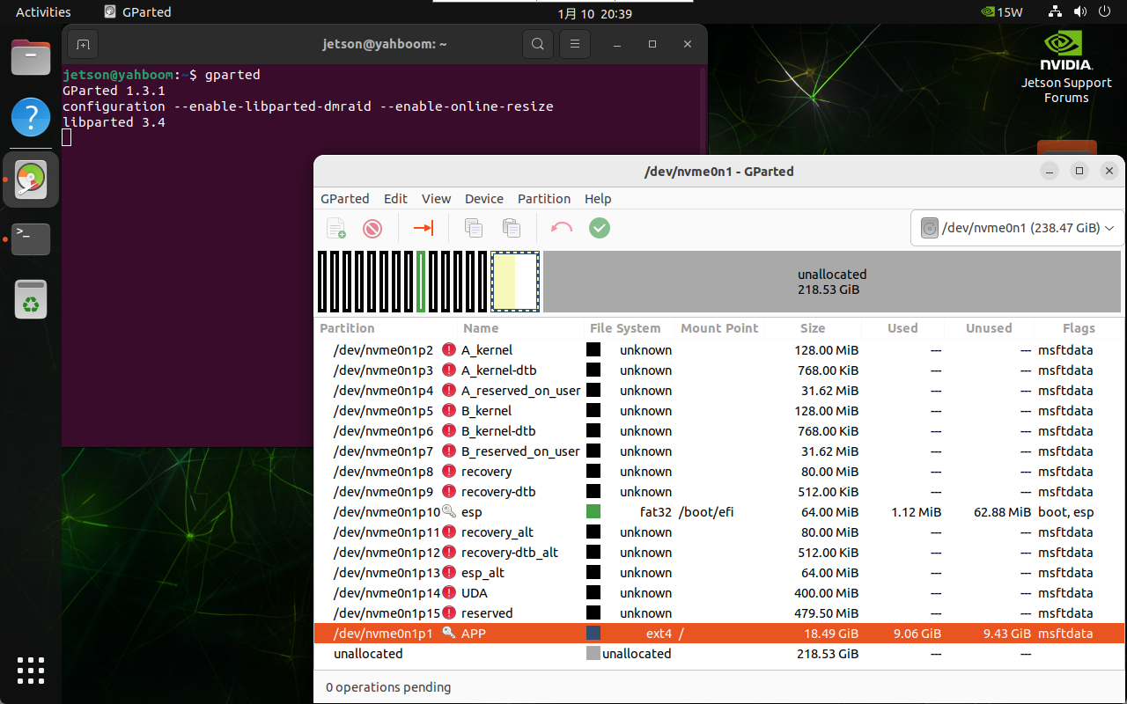Open the system power menu in top bar
Screen dimensions: 1127x704
click(1104, 11)
